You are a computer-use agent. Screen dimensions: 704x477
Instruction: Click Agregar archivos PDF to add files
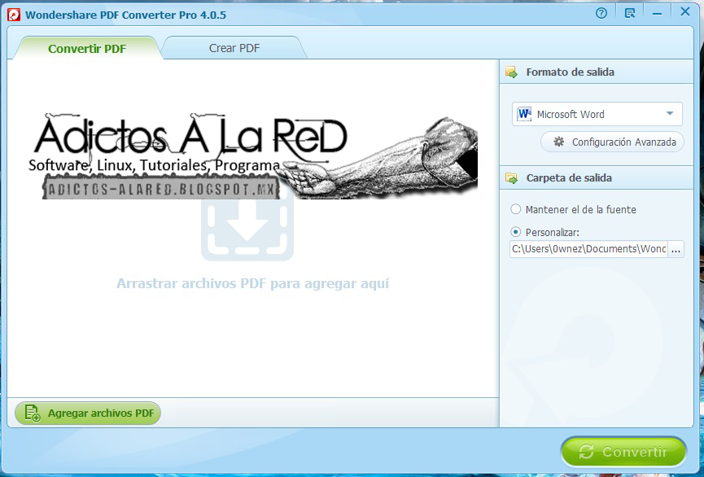(87, 413)
